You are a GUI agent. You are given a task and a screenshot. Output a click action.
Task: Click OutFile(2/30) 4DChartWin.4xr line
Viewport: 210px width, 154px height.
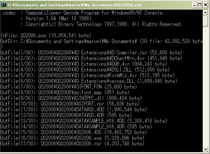pos(91,59)
